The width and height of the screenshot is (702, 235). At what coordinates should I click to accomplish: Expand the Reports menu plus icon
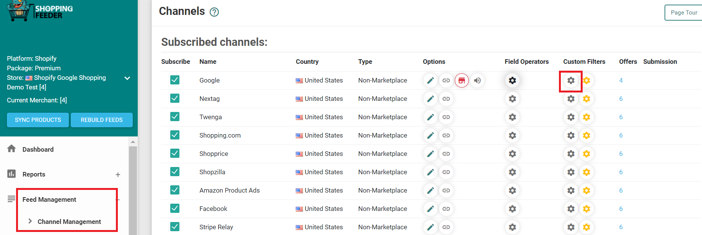click(118, 175)
